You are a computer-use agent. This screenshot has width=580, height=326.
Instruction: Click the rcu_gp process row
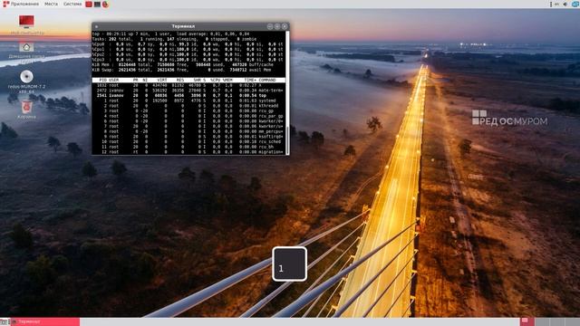(x=188, y=110)
